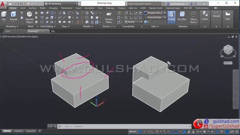Open the Visualize ribbon tab
Screen dimensions: 240x135
coord(53,8)
